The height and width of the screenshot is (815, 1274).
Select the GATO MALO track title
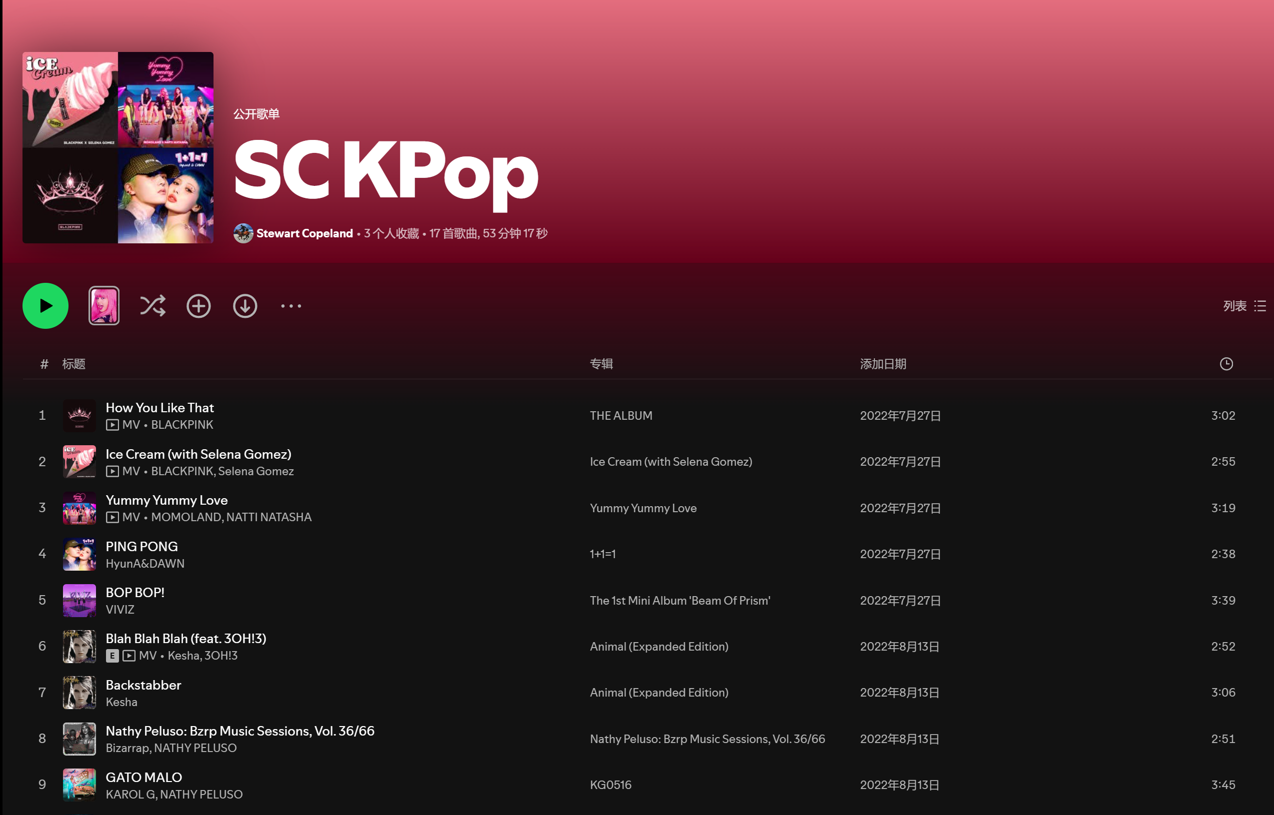coord(143,777)
